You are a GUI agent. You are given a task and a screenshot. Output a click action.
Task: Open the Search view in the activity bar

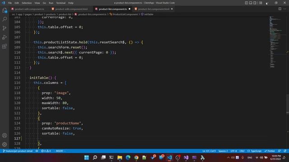click(x=5, y=19)
